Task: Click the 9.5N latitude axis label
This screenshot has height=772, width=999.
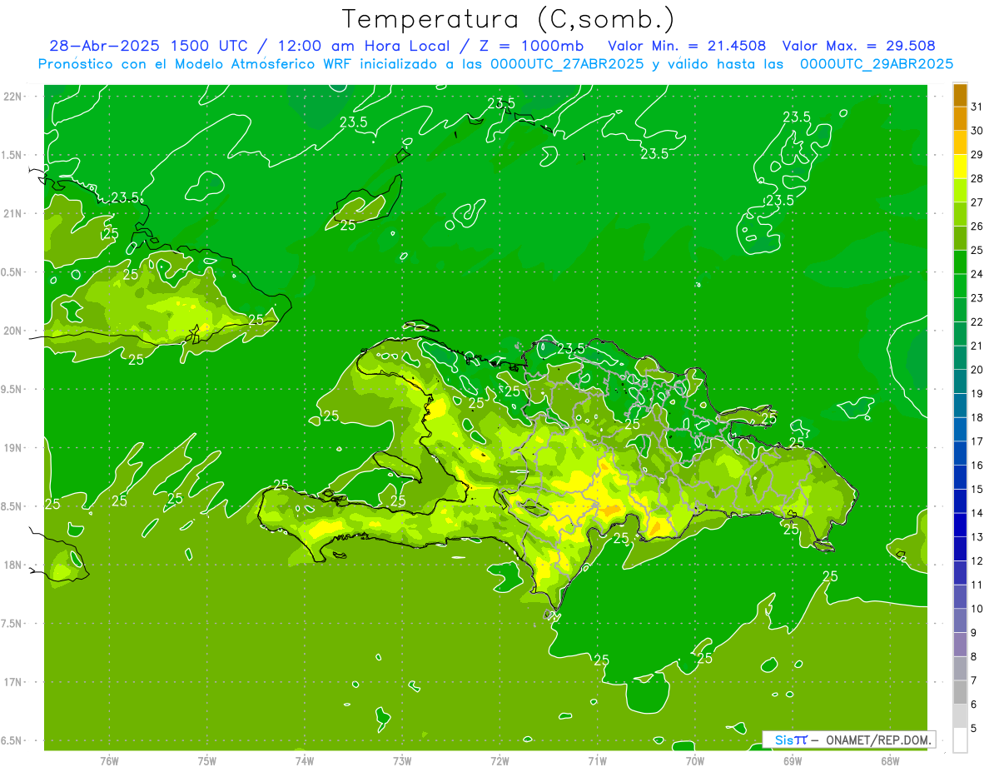Action: [x=13, y=389]
